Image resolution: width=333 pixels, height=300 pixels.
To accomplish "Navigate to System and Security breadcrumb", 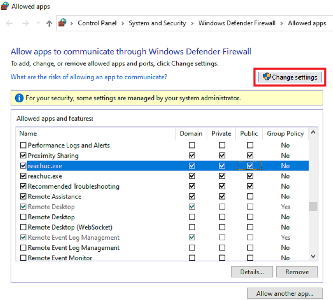I will tap(157, 23).
